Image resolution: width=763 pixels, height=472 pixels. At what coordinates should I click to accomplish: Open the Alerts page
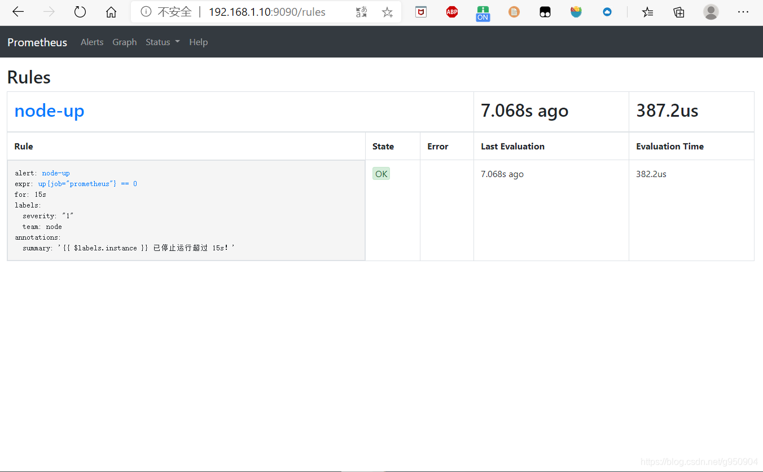(x=92, y=42)
